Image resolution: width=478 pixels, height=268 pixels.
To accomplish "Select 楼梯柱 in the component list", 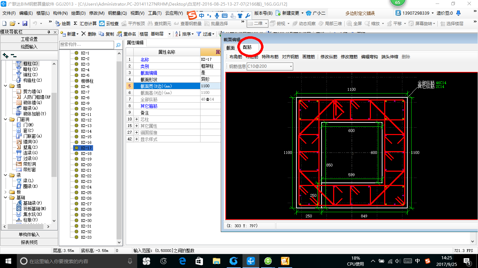I will (87, 81).
